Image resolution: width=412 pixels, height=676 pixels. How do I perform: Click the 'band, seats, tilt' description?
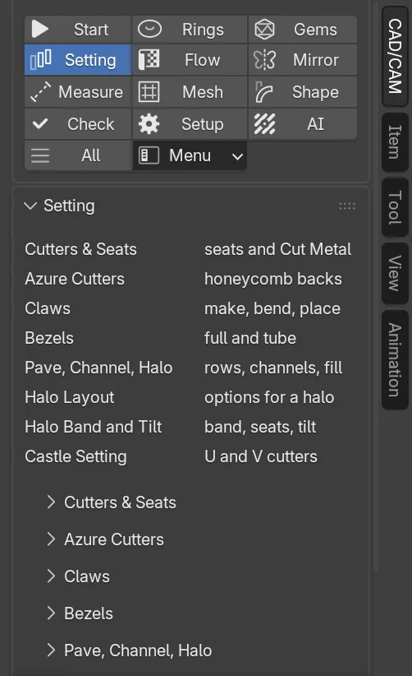260,428
